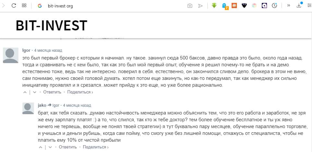
Task: Upvote jako's reply
Action: pos(40,147)
